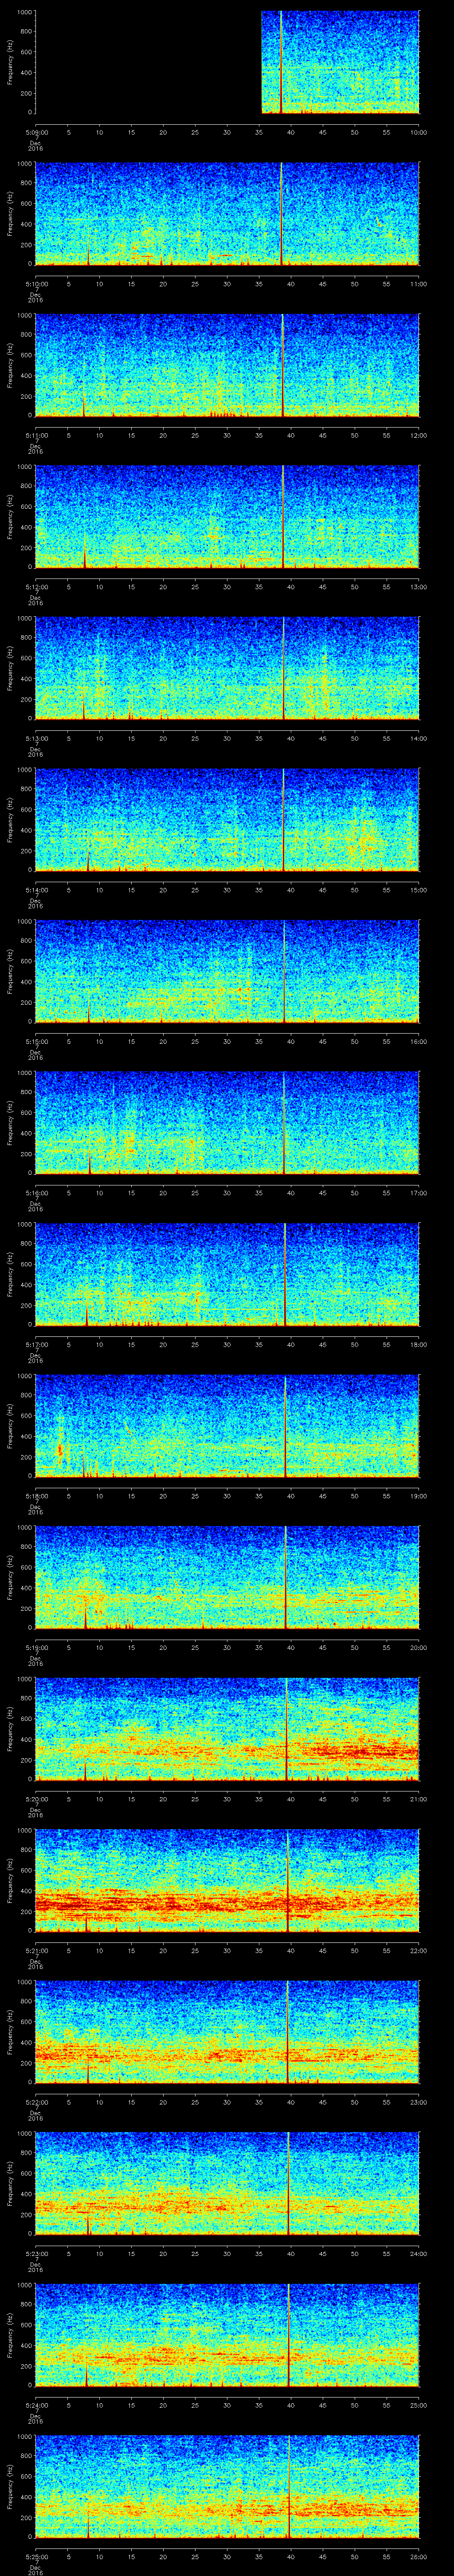Click the vertical broadband spike in the 5:23:00 panel

point(288,2184)
